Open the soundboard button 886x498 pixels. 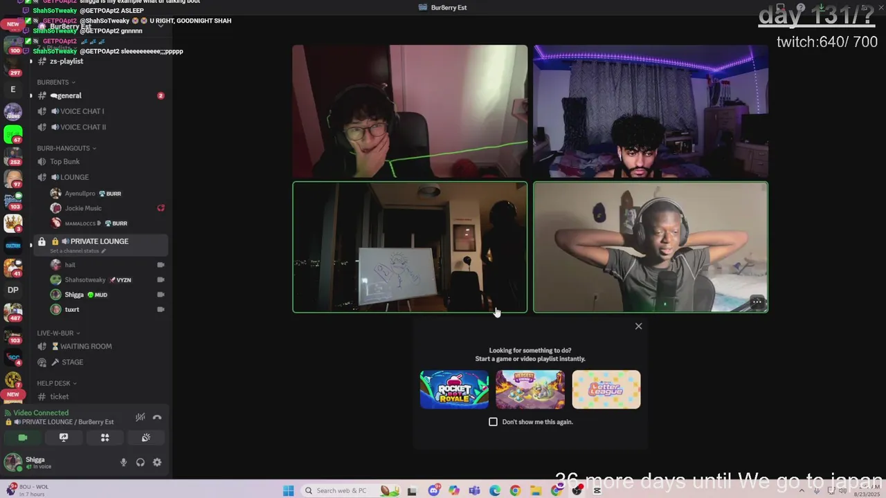[146, 438]
